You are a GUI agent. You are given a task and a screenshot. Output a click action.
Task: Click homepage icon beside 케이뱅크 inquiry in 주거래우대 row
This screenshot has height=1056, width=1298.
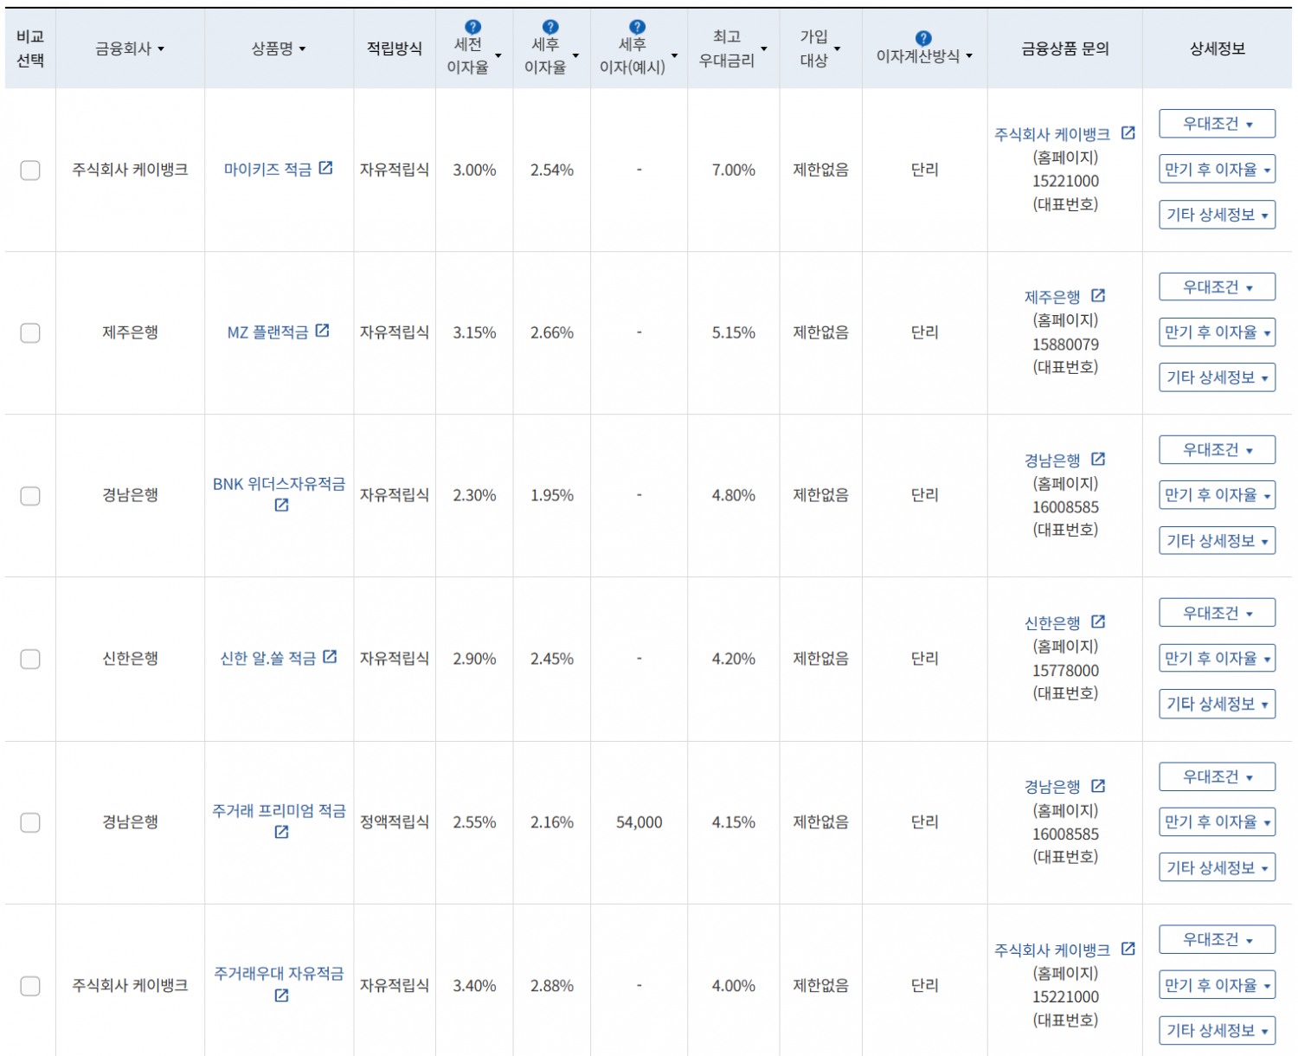tap(1128, 949)
